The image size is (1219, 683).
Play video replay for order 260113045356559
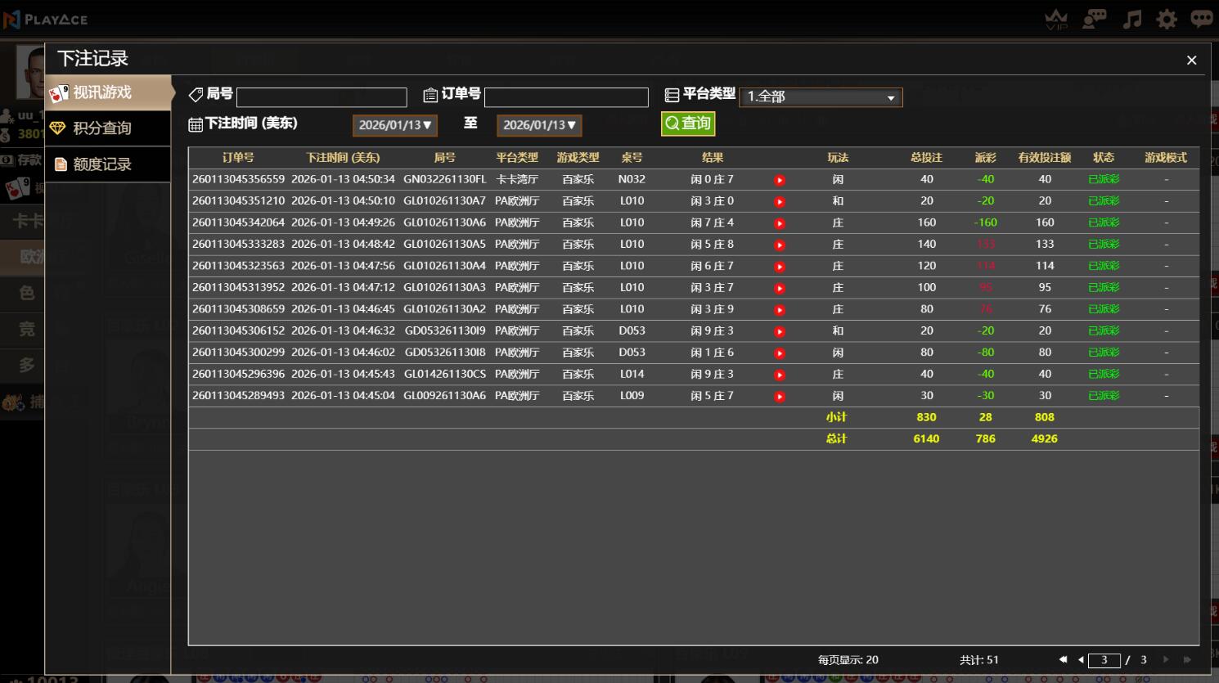[x=780, y=180]
